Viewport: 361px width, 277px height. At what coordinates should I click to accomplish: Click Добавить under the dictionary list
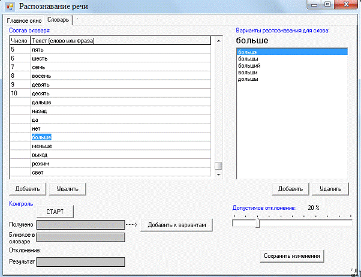[x=28, y=189]
